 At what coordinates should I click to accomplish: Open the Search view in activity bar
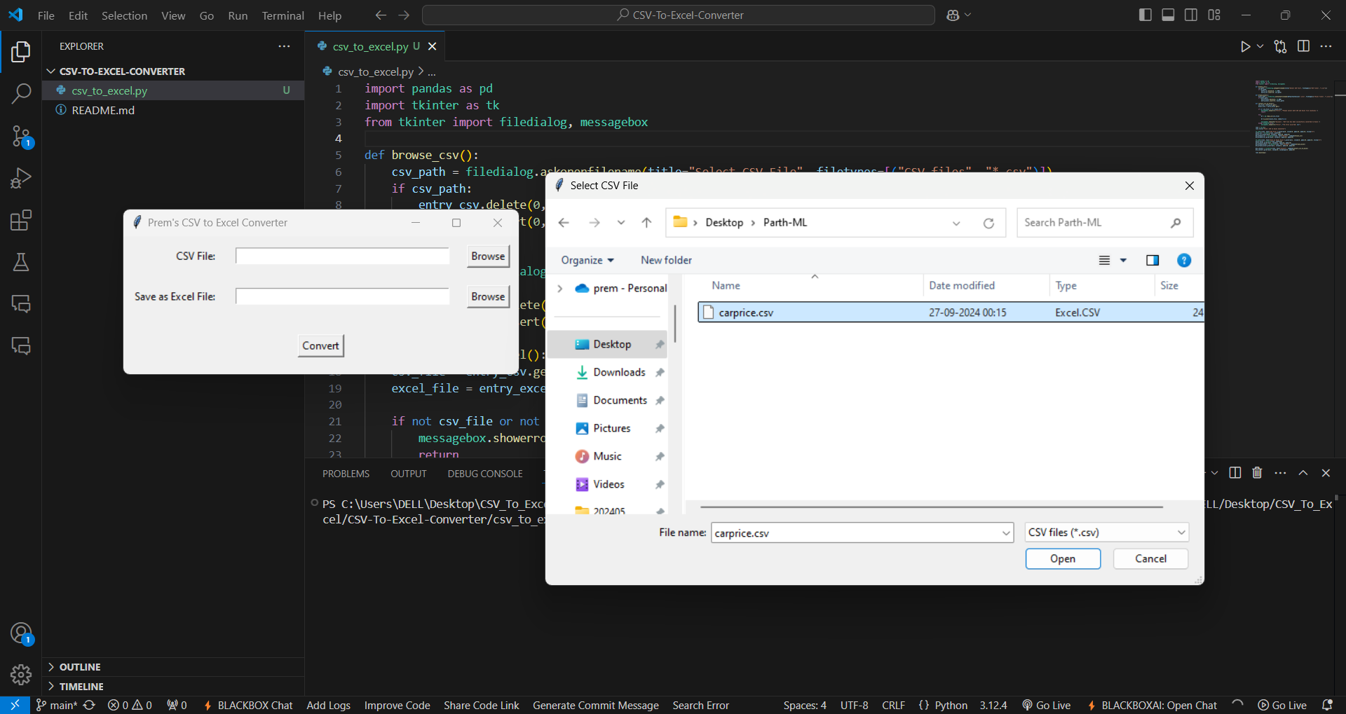(21, 93)
